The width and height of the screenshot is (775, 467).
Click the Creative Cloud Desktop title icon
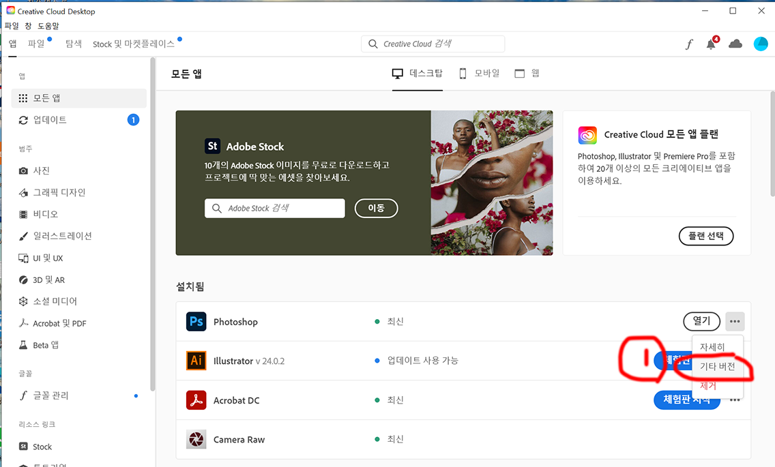click(x=11, y=10)
